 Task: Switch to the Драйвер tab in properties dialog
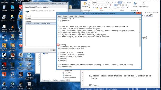32,7
